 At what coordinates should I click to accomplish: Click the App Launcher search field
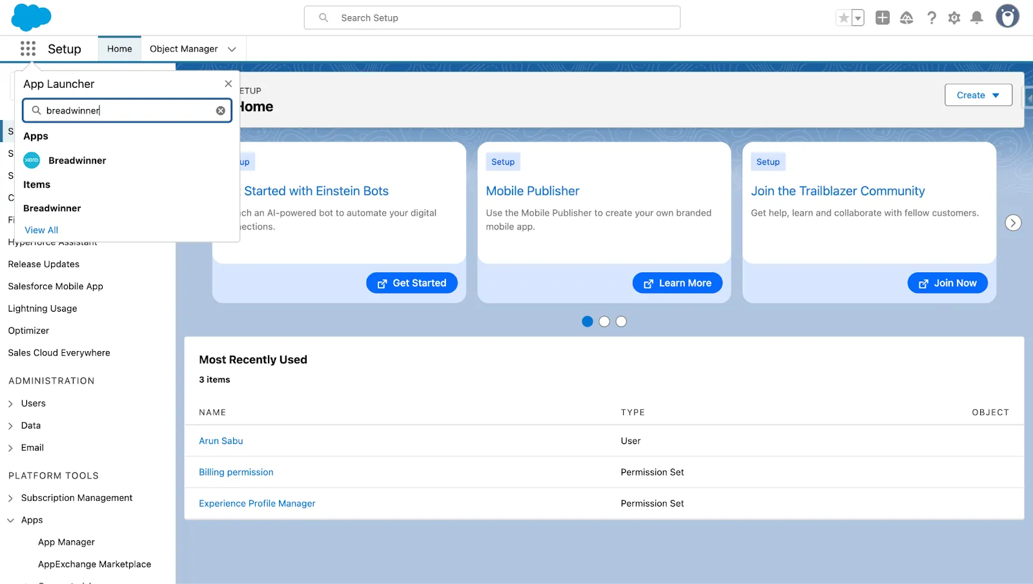tap(127, 110)
